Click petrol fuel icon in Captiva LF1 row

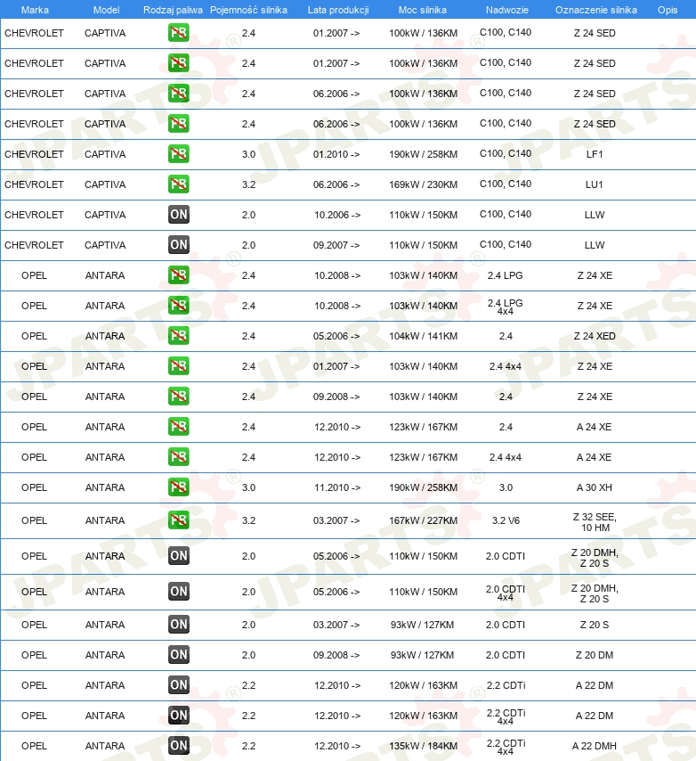[x=178, y=154]
